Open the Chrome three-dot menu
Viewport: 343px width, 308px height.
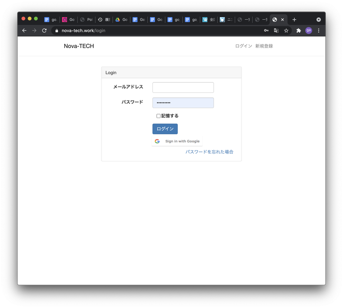(319, 30)
